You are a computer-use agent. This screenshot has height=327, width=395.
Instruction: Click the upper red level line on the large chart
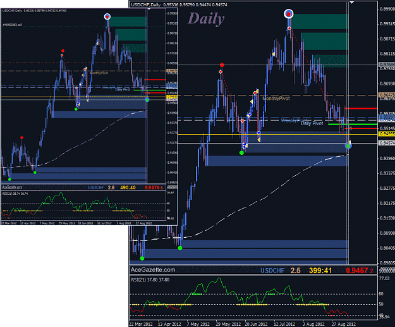361,108
